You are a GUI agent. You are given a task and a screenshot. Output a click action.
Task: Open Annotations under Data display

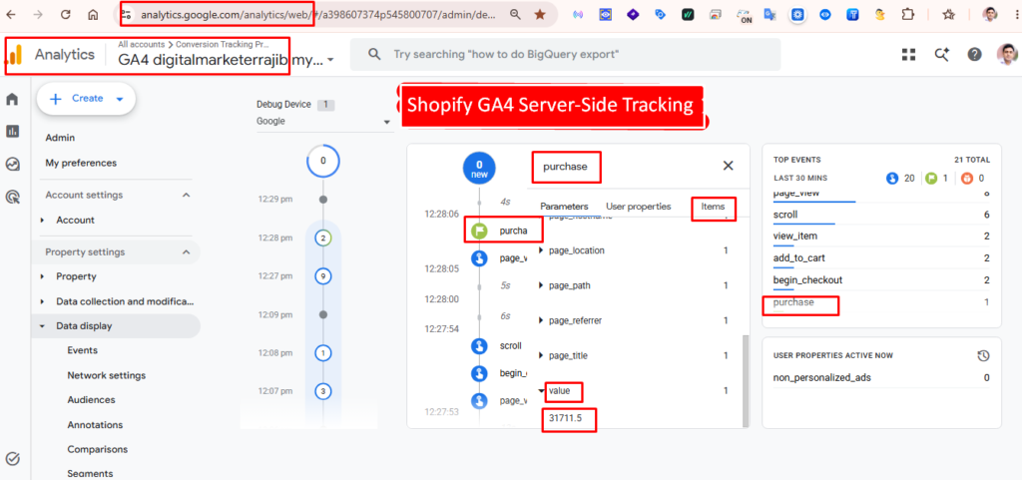95,425
